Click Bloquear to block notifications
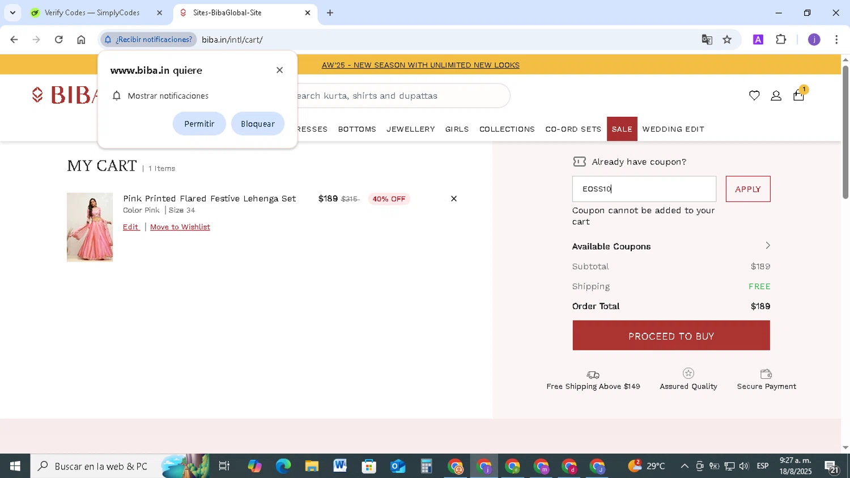The image size is (850, 478). point(258,124)
